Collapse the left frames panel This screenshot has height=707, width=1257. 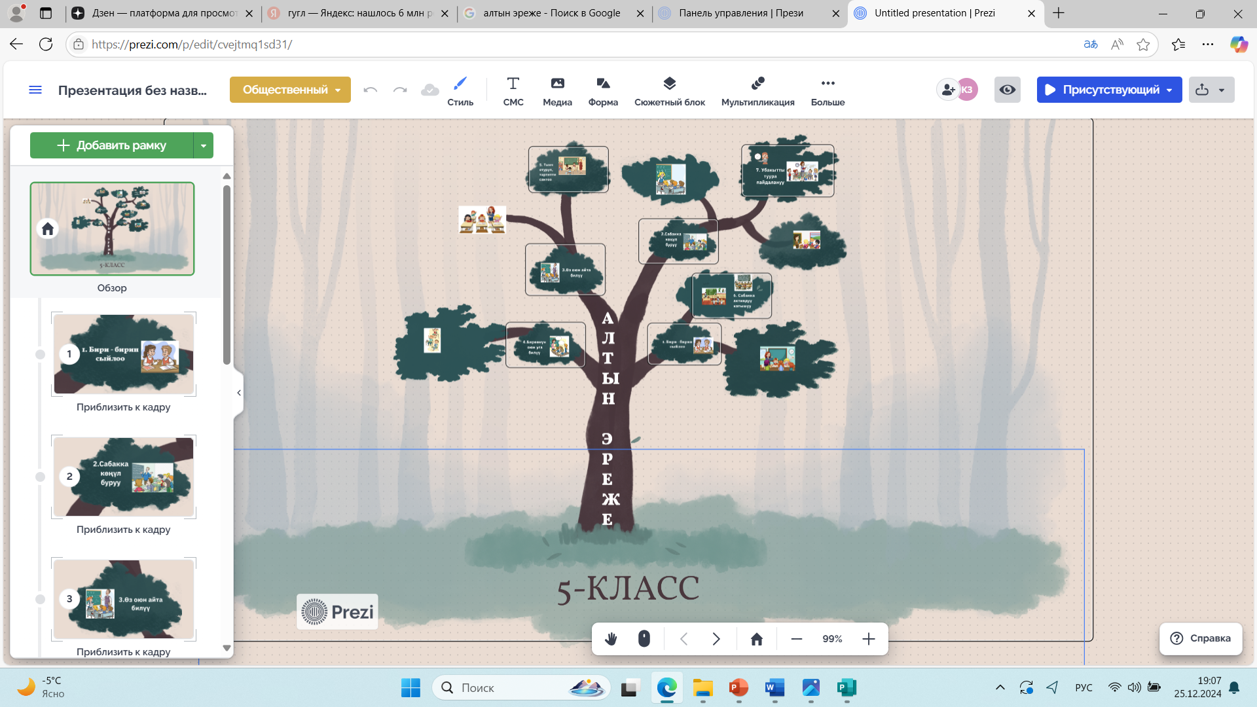[x=238, y=393]
